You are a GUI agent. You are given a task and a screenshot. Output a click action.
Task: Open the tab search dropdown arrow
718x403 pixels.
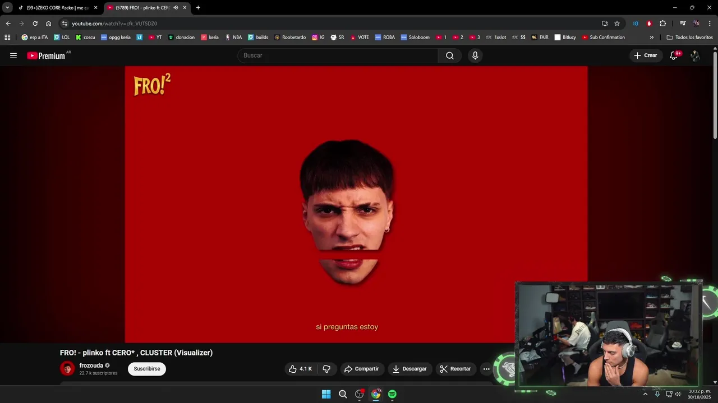(7, 8)
